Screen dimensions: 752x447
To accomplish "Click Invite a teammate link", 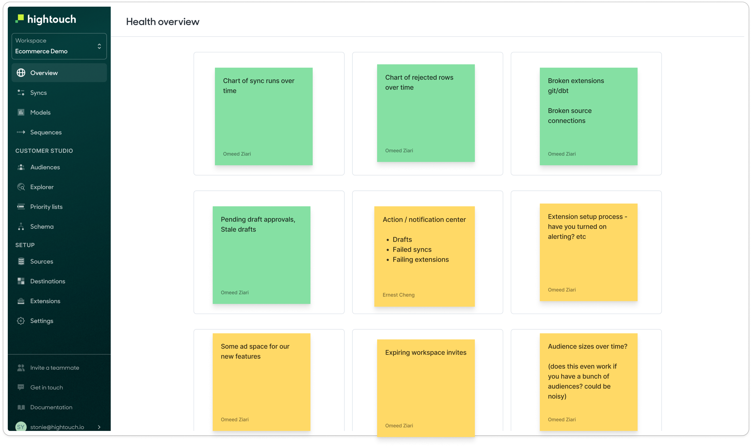I will pyautogui.click(x=55, y=367).
